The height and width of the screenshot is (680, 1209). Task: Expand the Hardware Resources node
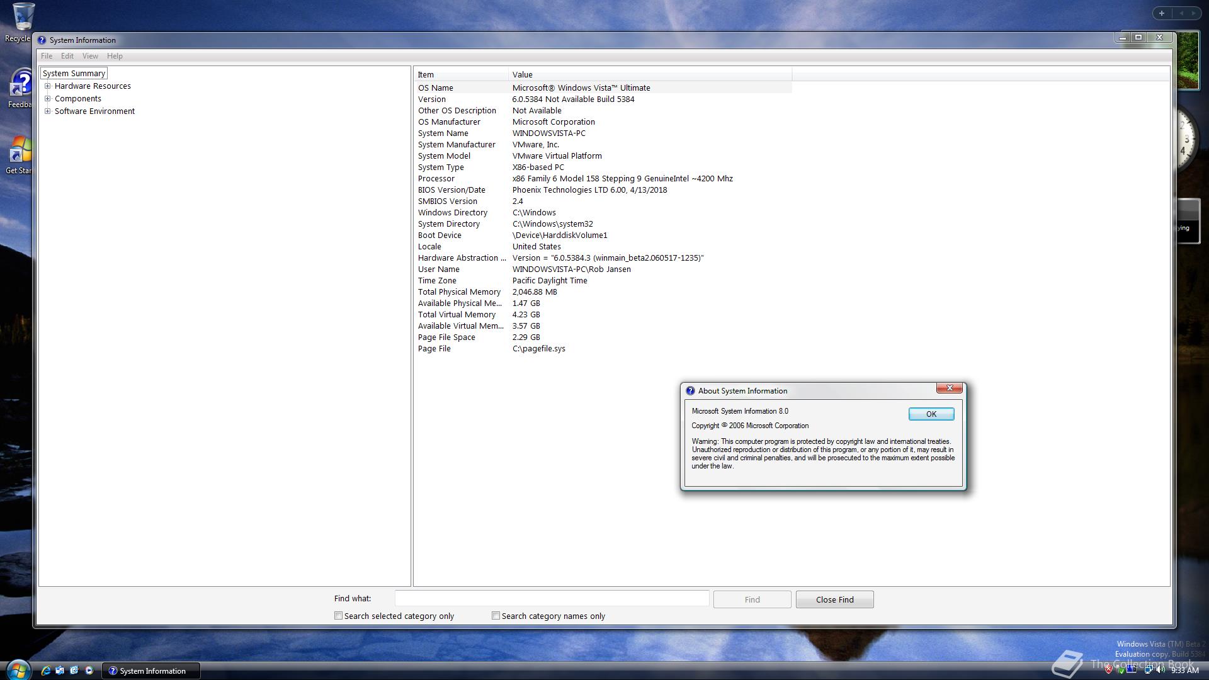coord(47,86)
